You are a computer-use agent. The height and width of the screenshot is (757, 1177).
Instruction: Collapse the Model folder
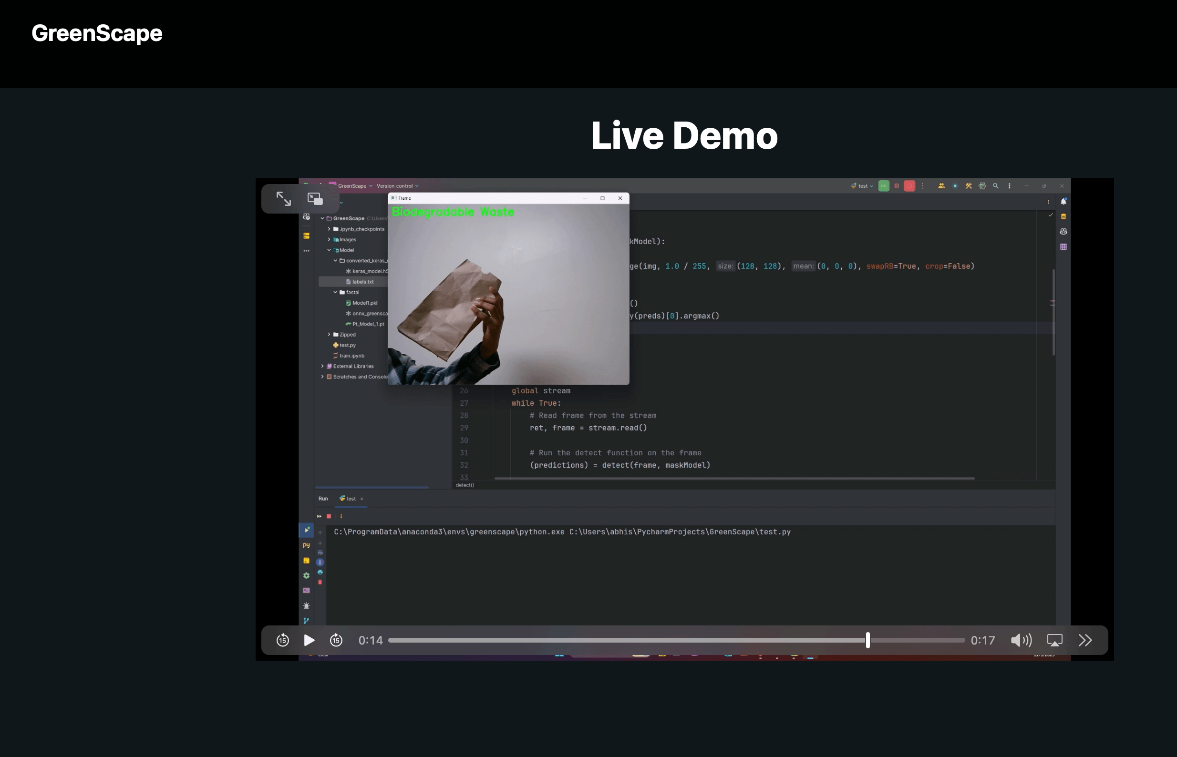click(329, 250)
